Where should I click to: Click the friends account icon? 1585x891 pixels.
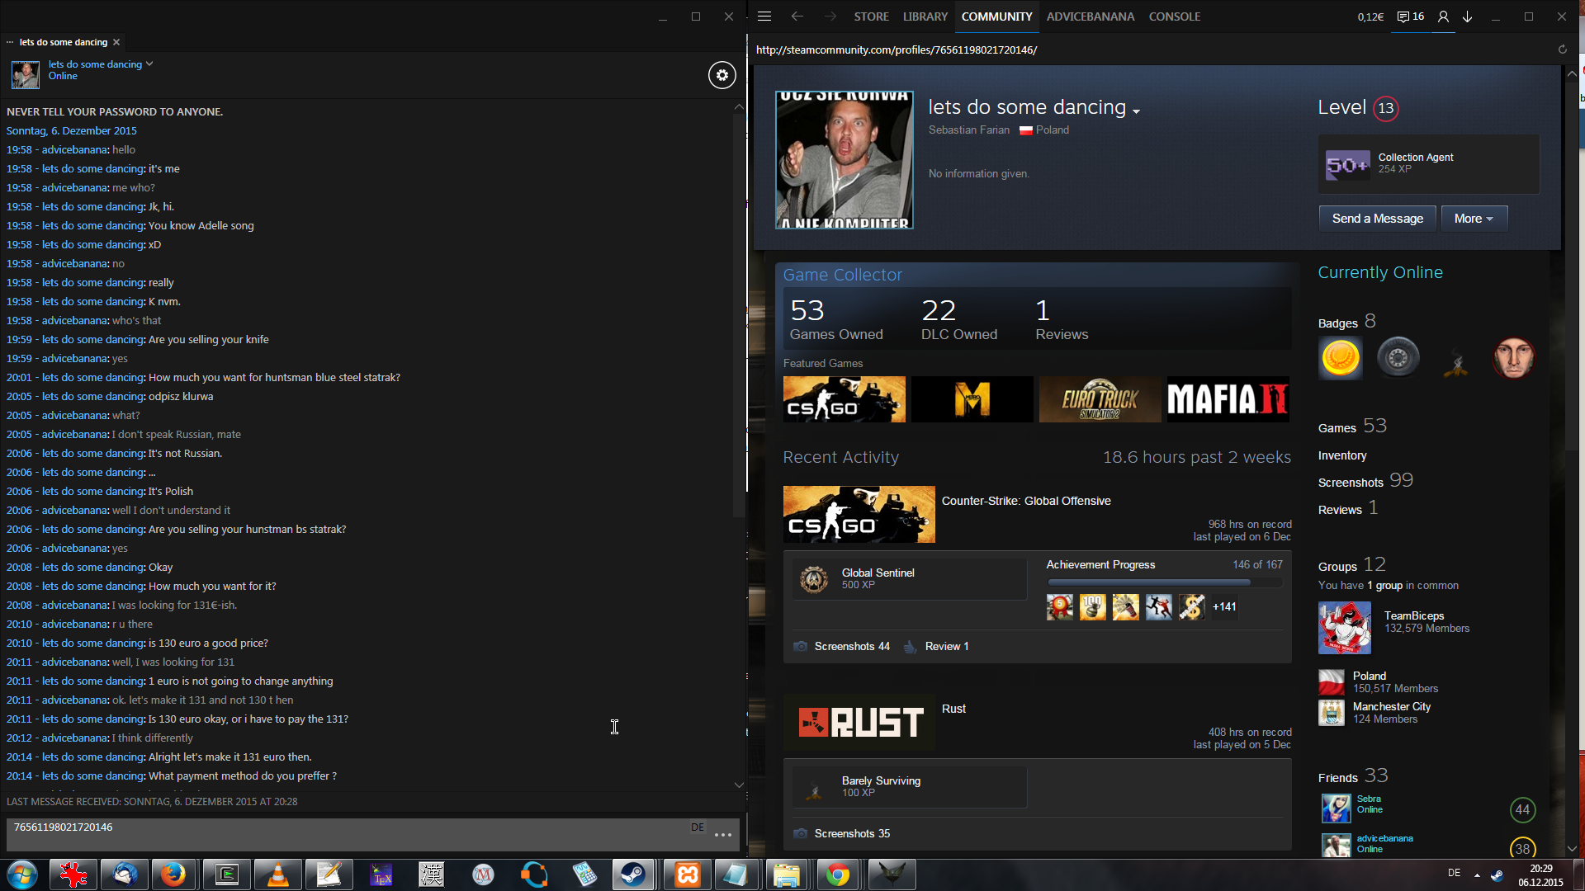[x=1443, y=16]
